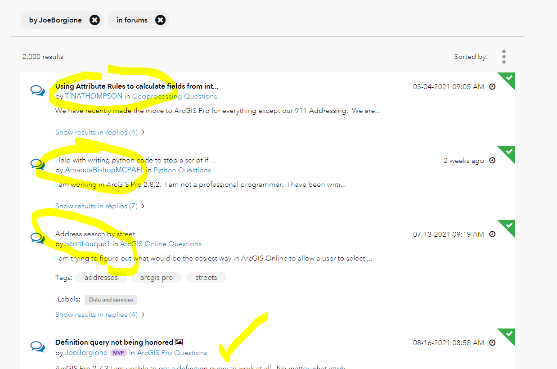
Task: Open the 'Sorted by' options menu
Action: click(503, 56)
